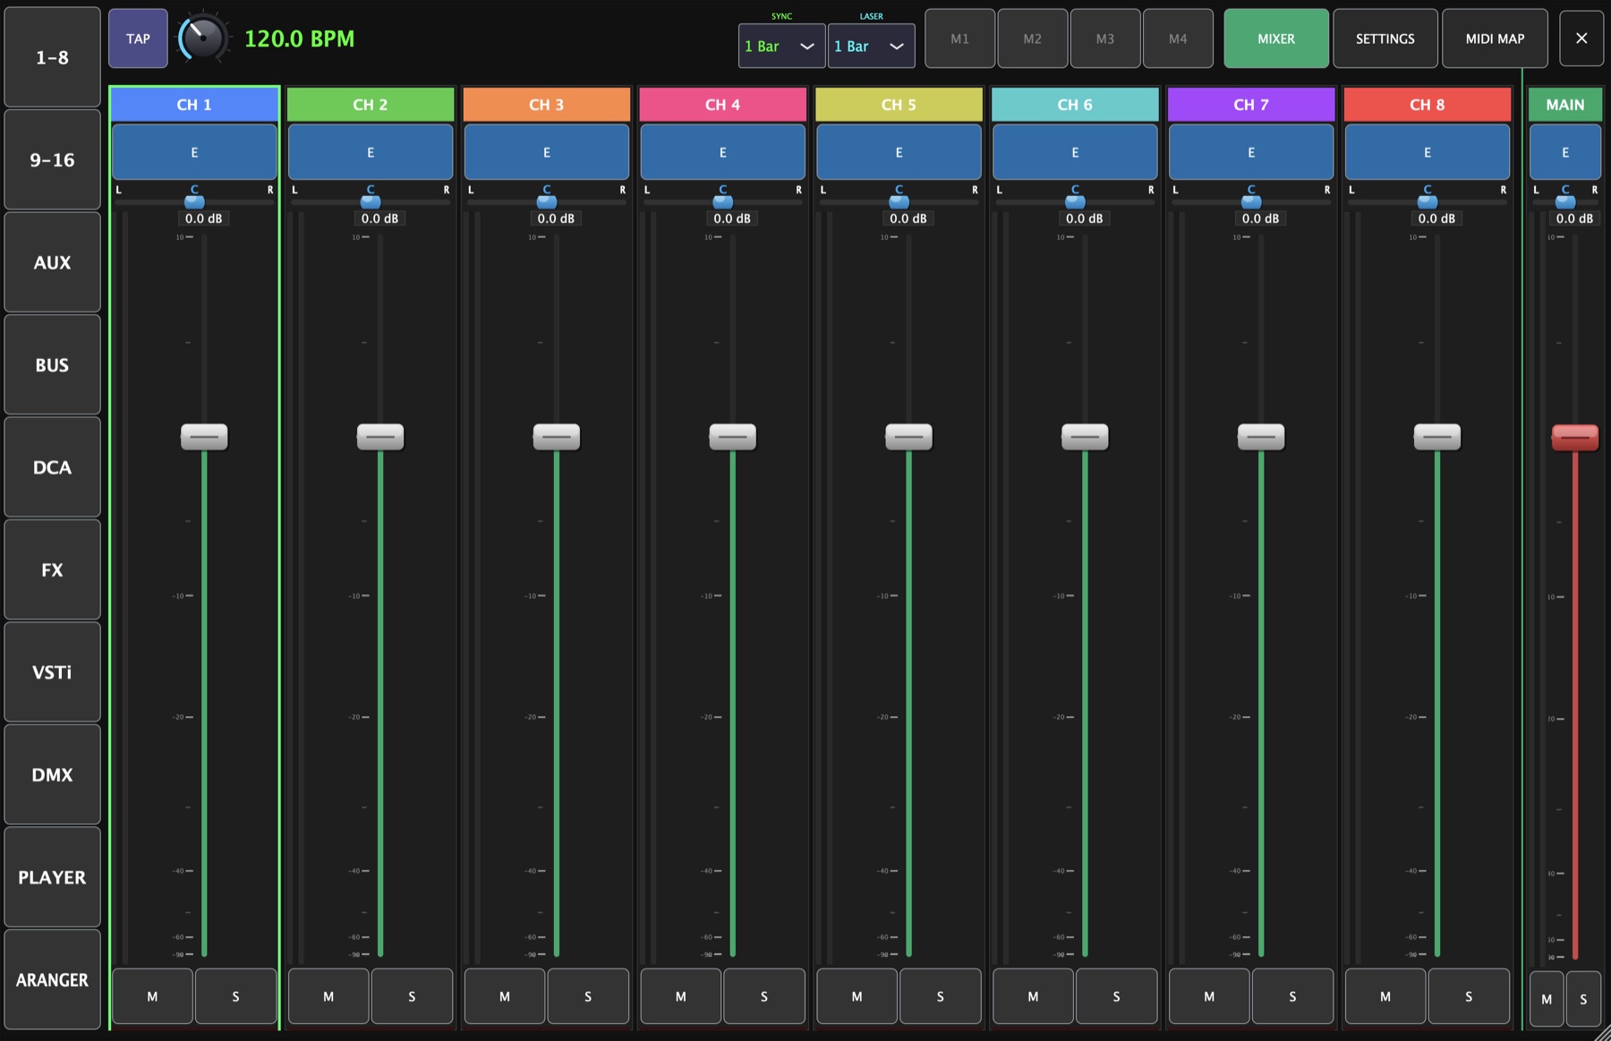This screenshot has width=1611, height=1041.
Task: Solo channel CH 7
Action: pyautogui.click(x=1292, y=996)
